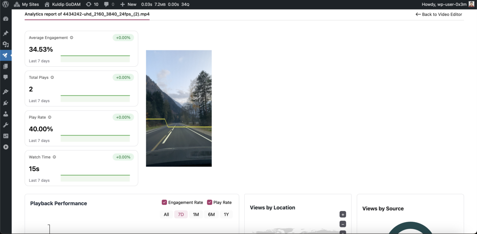Open Users via the person icon
The width and height of the screenshot is (477, 234).
tap(5, 114)
